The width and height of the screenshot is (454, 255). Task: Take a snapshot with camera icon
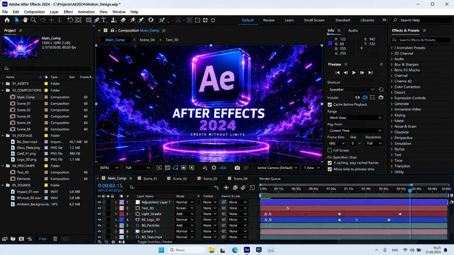237,168
